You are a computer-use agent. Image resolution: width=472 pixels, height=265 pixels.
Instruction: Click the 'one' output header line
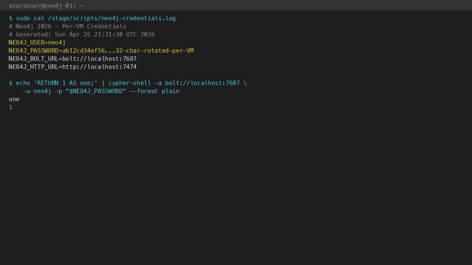(14, 99)
